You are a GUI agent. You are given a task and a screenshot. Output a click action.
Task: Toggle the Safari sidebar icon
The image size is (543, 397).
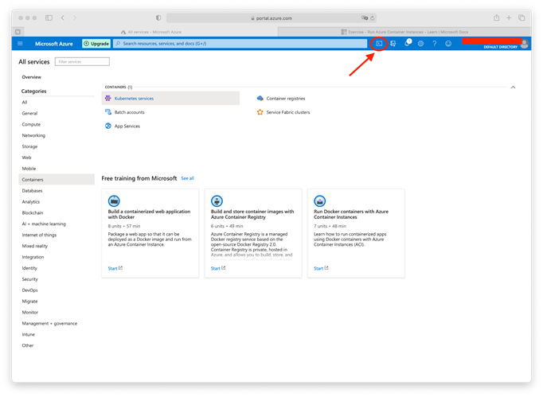coord(49,18)
